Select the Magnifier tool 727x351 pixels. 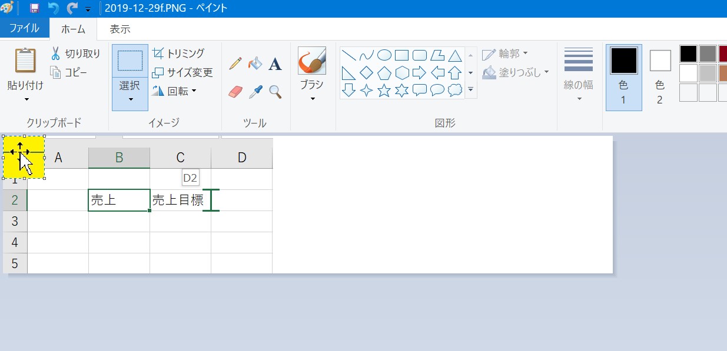[x=275, y=91]
